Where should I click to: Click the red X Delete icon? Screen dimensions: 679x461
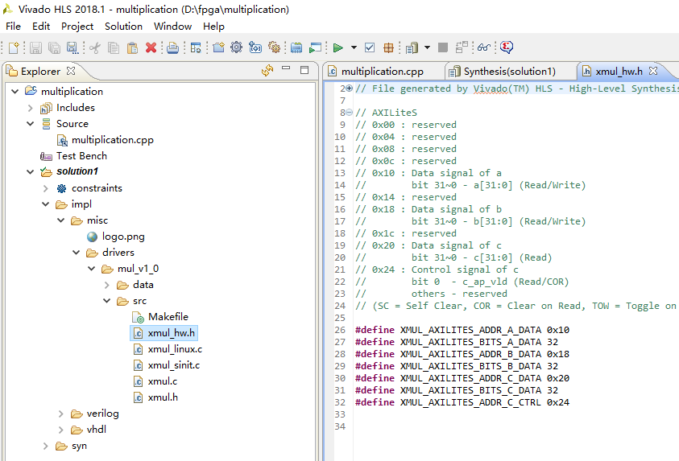[x=151, y=47]
